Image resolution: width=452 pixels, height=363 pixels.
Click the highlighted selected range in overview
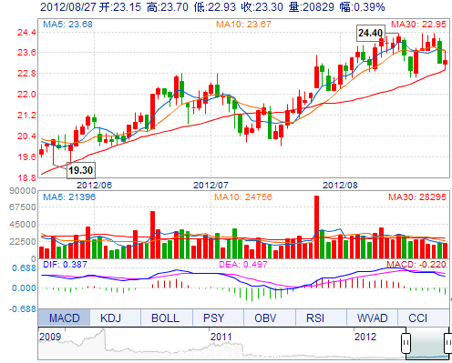point(426,343)
